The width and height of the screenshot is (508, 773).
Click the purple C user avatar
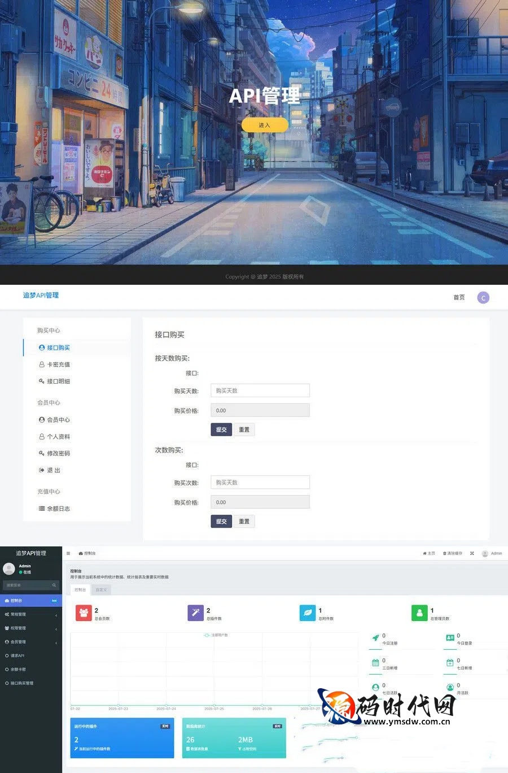[x=483, y=298]
